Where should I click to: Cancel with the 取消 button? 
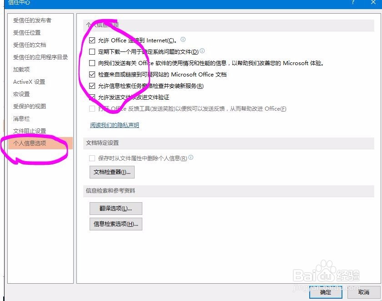[x=364, y=292]
